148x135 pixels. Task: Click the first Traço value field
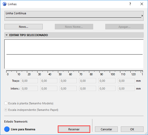tap(29, 81)
